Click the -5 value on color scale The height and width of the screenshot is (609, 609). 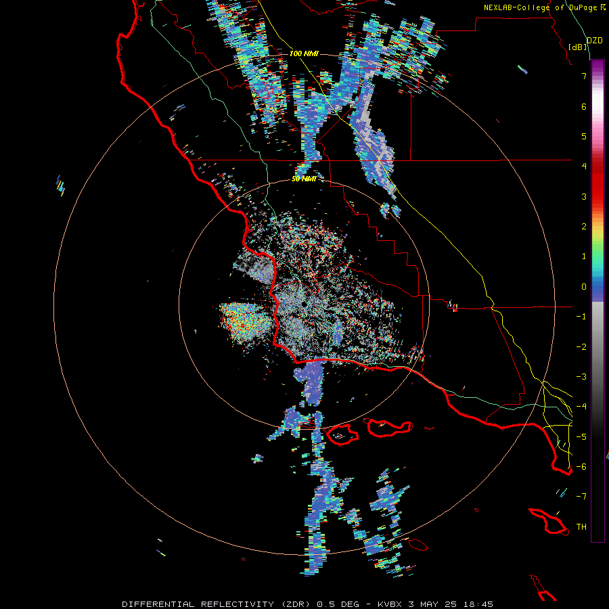tap(581, 437)
